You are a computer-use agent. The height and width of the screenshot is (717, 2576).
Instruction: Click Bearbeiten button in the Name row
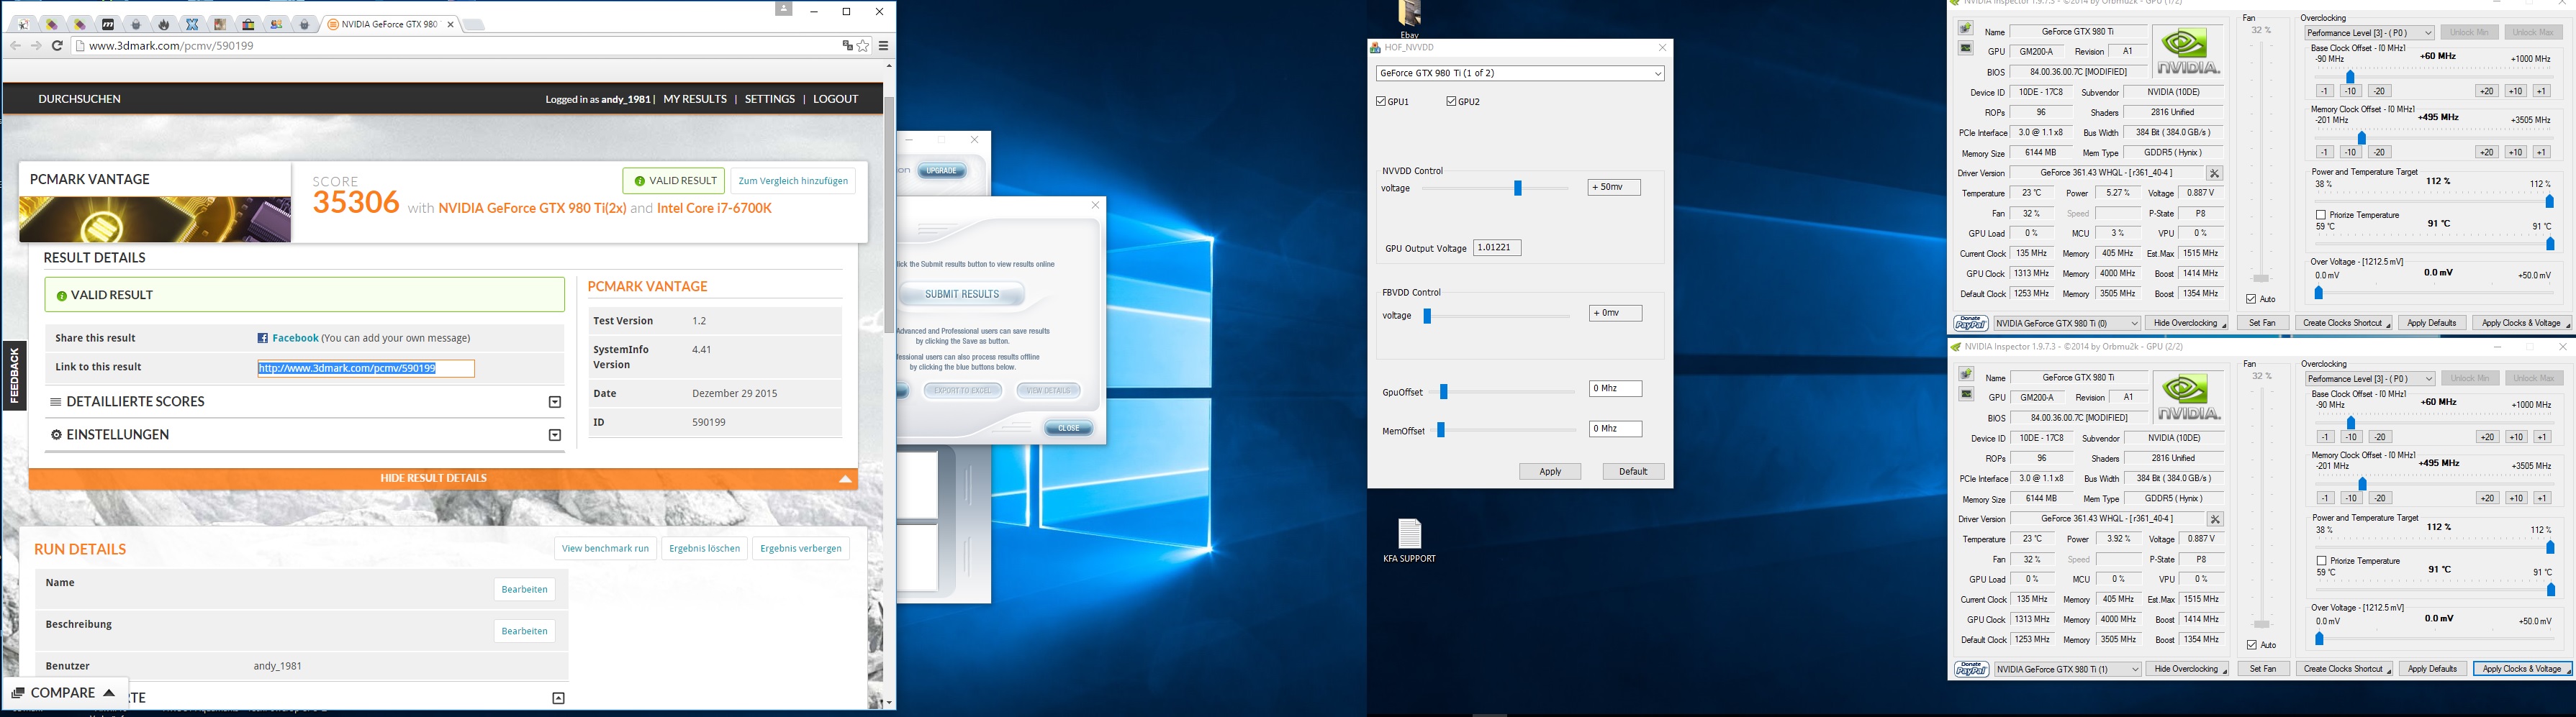point(524,589)
